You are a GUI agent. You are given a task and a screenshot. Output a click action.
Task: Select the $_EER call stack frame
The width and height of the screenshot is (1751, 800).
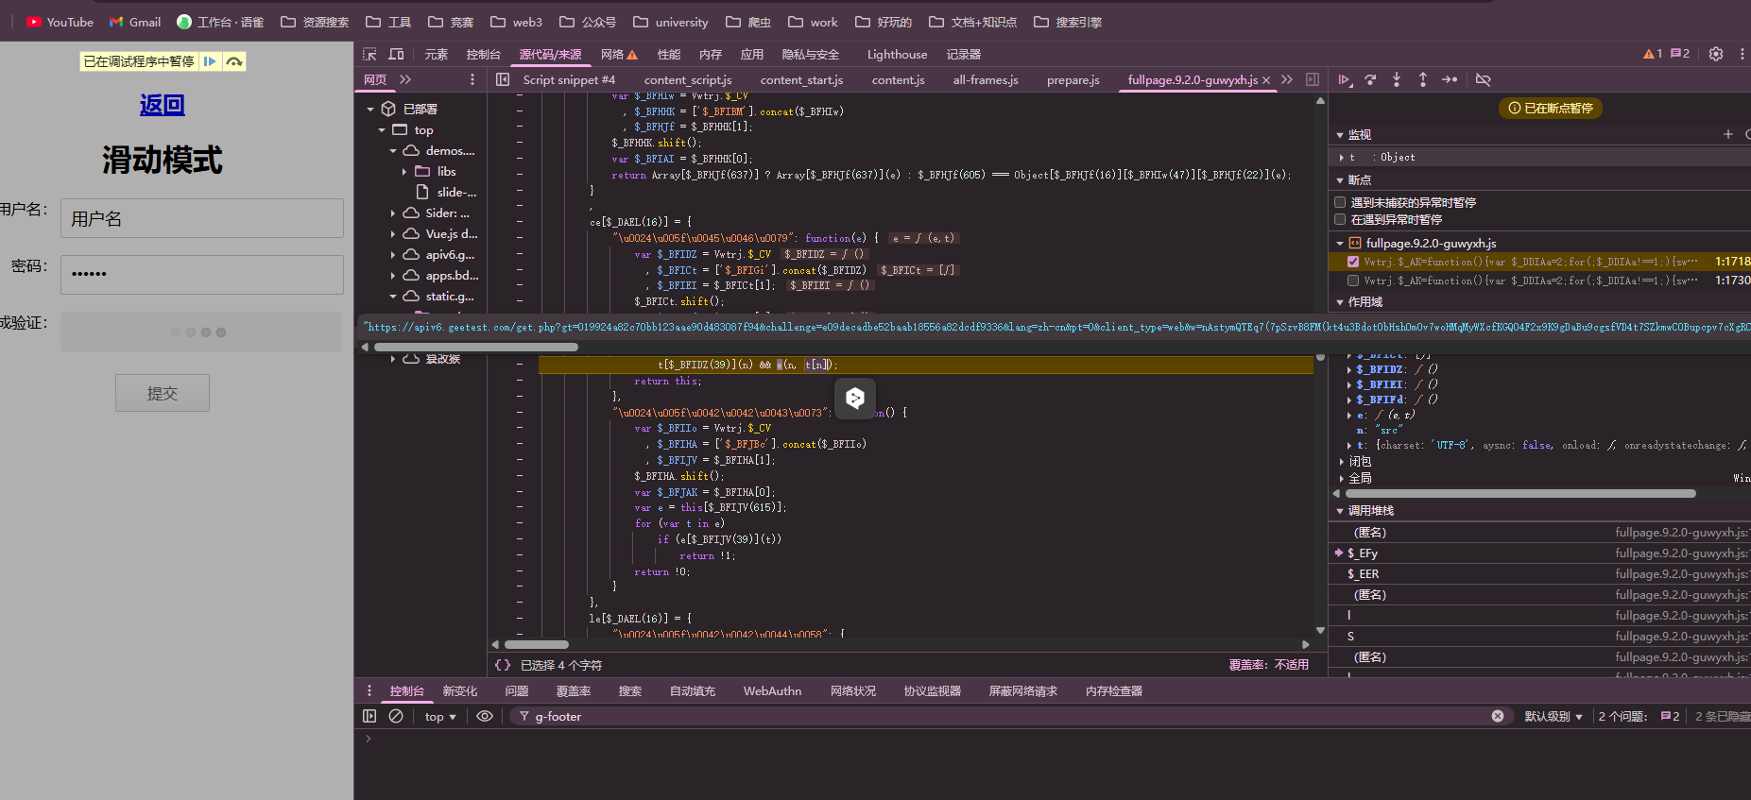1539,574
